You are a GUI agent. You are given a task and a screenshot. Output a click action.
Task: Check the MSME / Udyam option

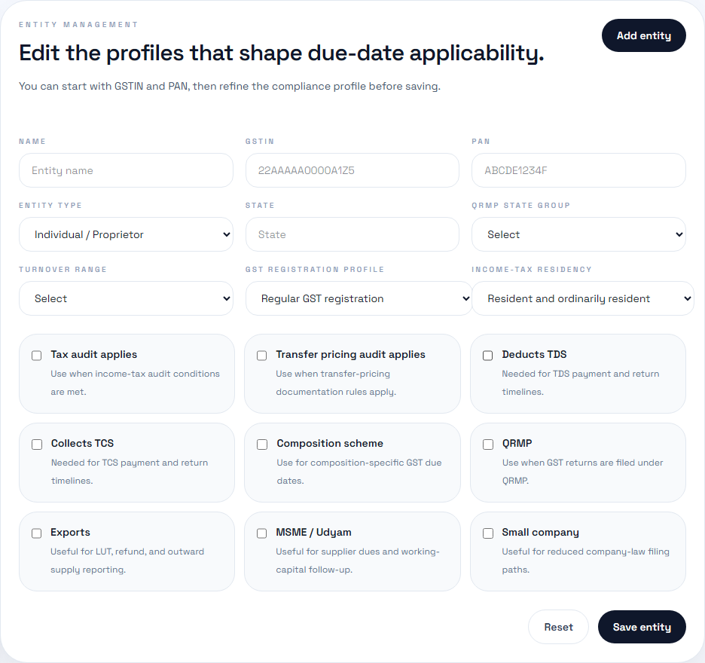[261, 533]
